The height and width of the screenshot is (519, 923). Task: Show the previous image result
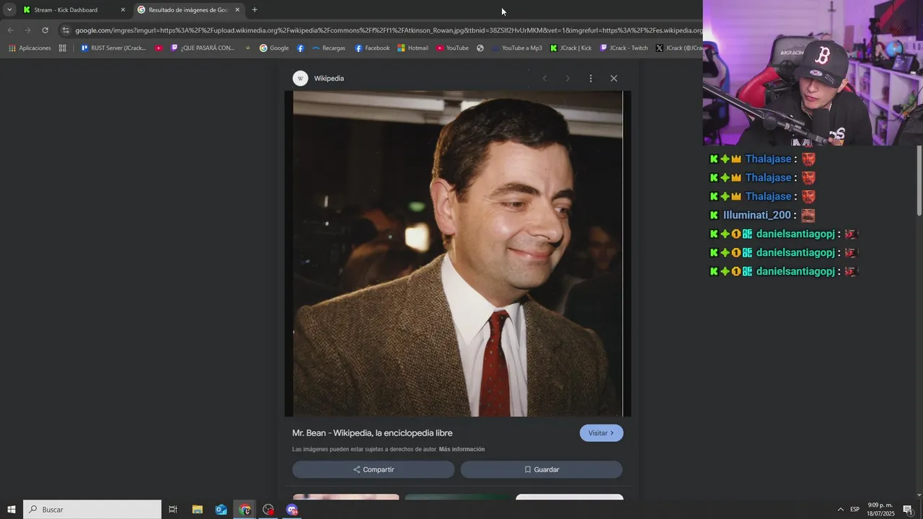[544, 79]
